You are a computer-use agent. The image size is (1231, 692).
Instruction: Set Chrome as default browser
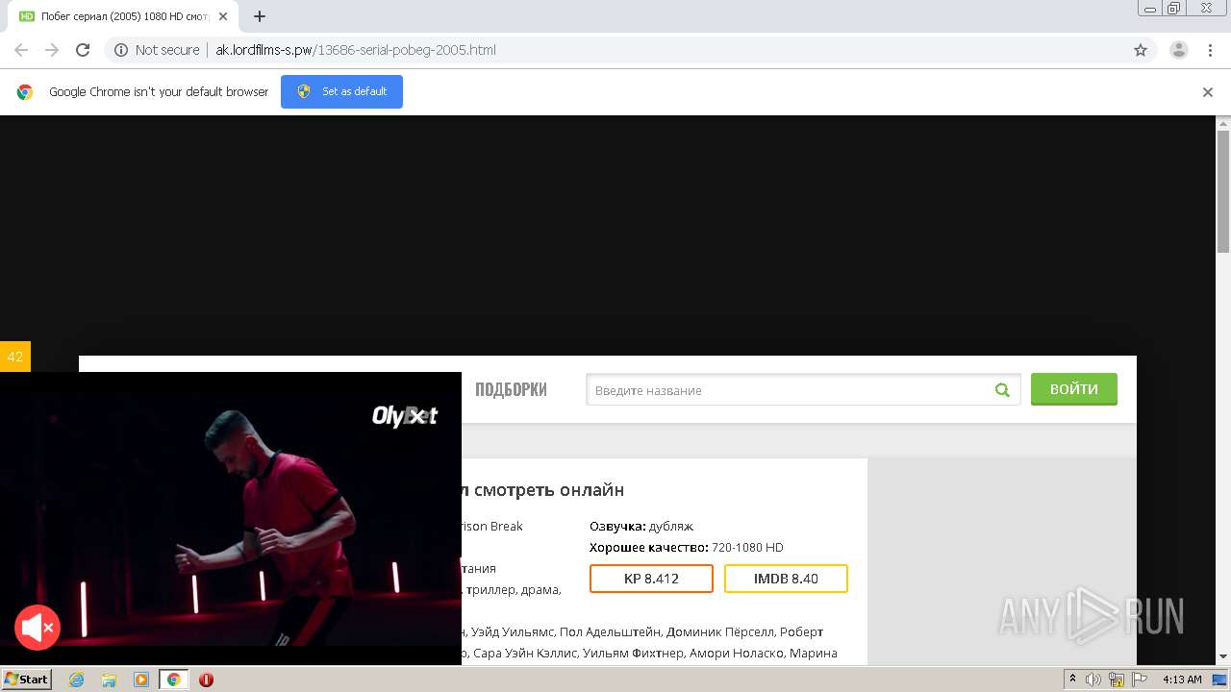341,91
